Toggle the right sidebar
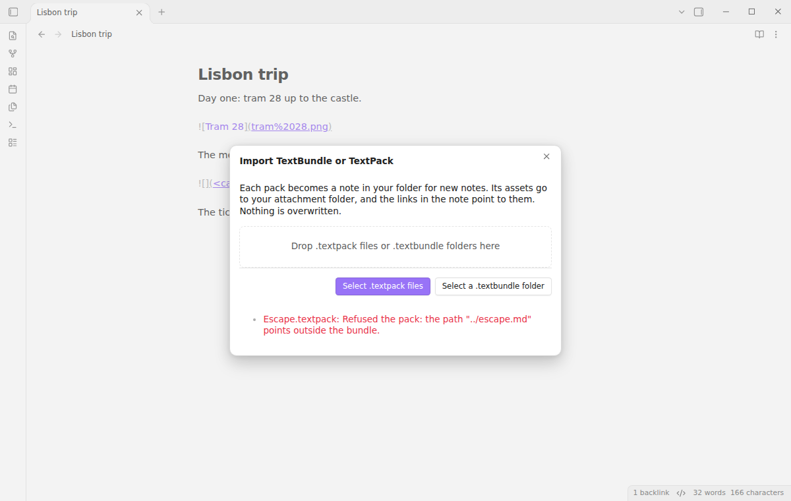The height and width of the screenshot is (501, 791). [x=699, y=12]
